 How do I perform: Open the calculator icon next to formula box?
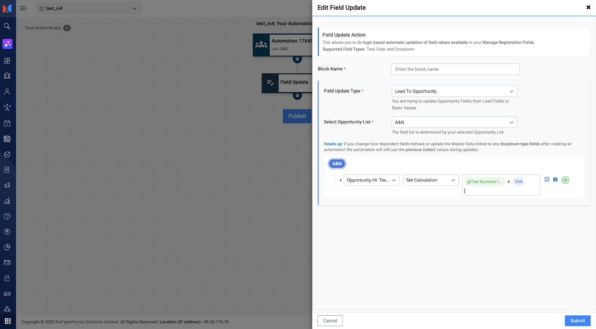(x=547, y=180)
